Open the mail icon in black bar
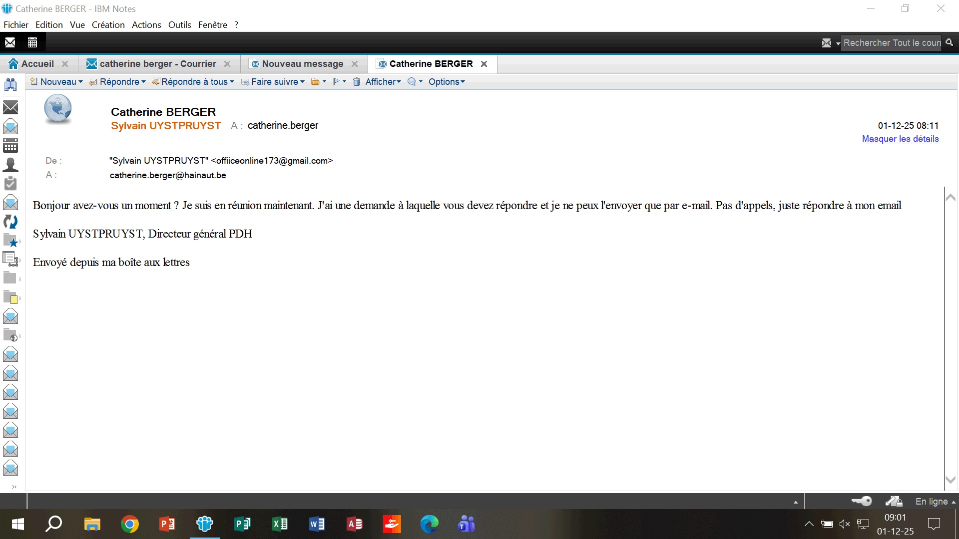Viewport: 959px width, 539px height. 10,43
